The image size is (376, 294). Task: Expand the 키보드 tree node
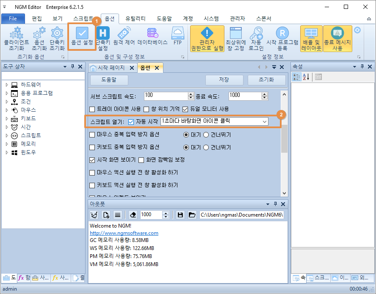click(x=7, y=118)
